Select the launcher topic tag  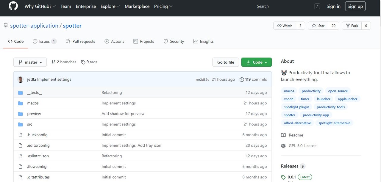[x=324, y=99]
